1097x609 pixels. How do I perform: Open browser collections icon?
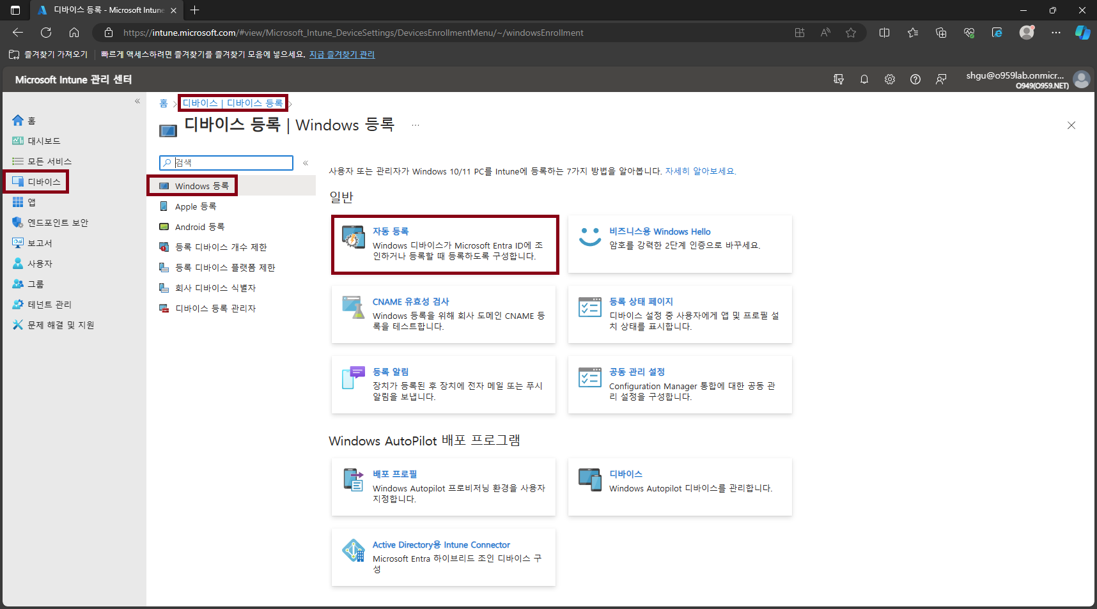pos(941,33)
